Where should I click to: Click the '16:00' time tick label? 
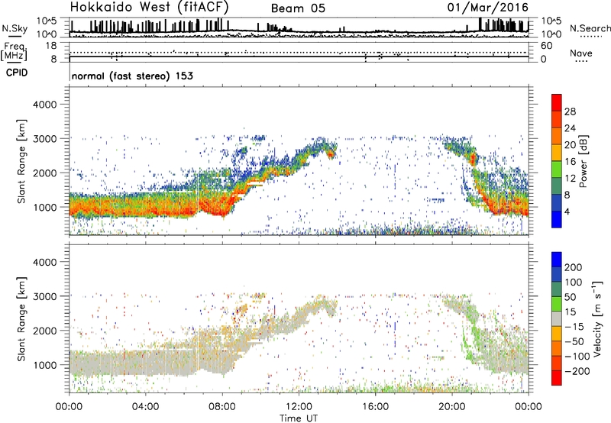(375, 407)
